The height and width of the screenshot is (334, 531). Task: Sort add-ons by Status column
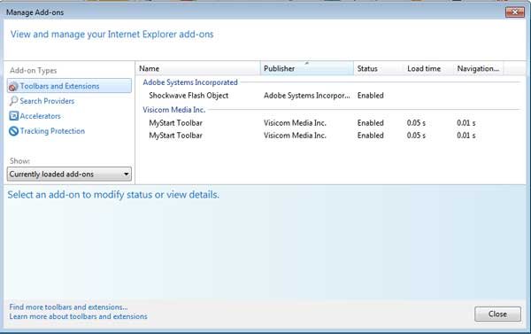click(x=379, y=68)
